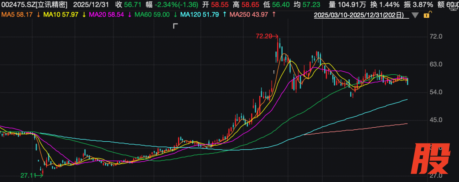
Task: Open the date range dropdown arrow
Action: [x=414, y=16]
